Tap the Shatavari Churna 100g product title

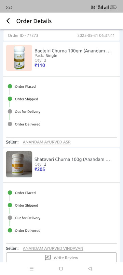(x=72, y=159)
